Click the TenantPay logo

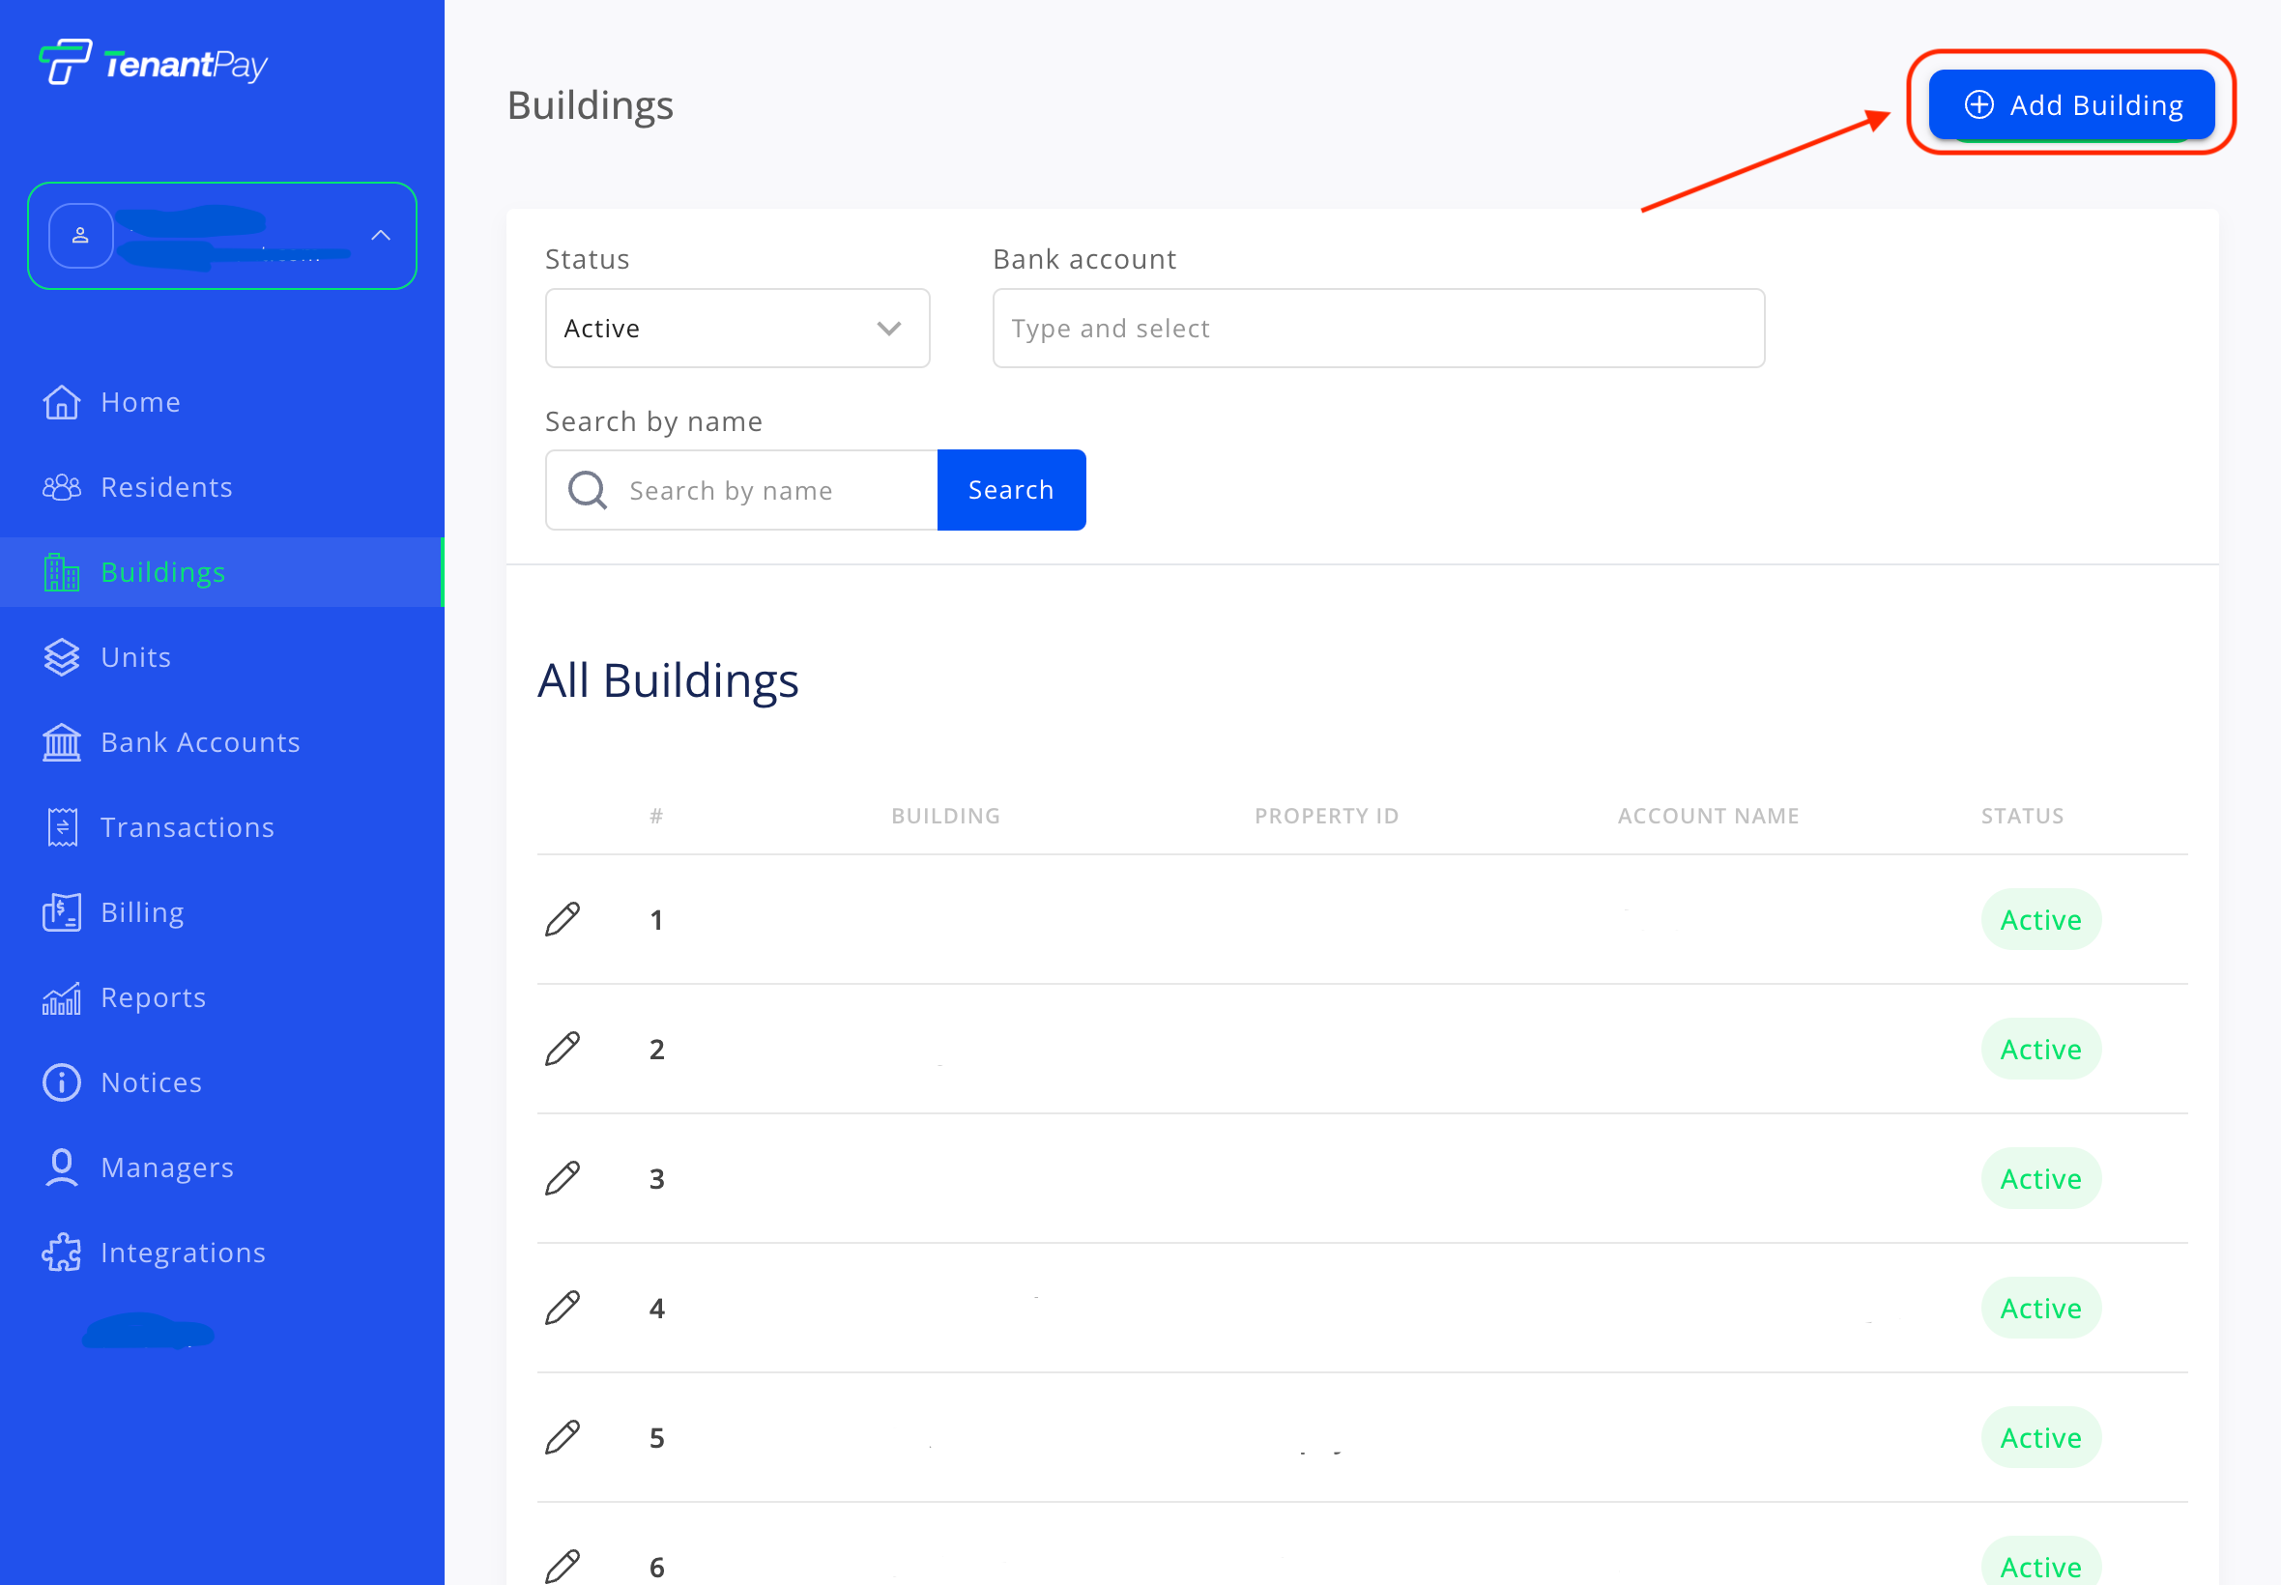pyautogui.click(x=153, y=64)
